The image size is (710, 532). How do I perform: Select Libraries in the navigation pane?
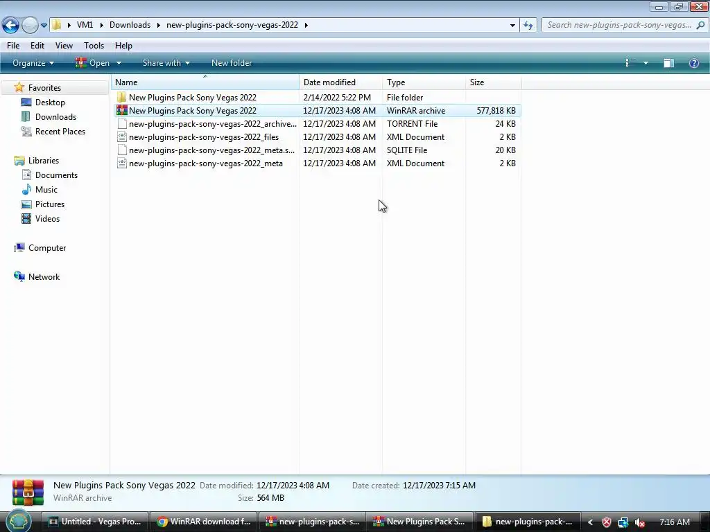click(44, 161)
